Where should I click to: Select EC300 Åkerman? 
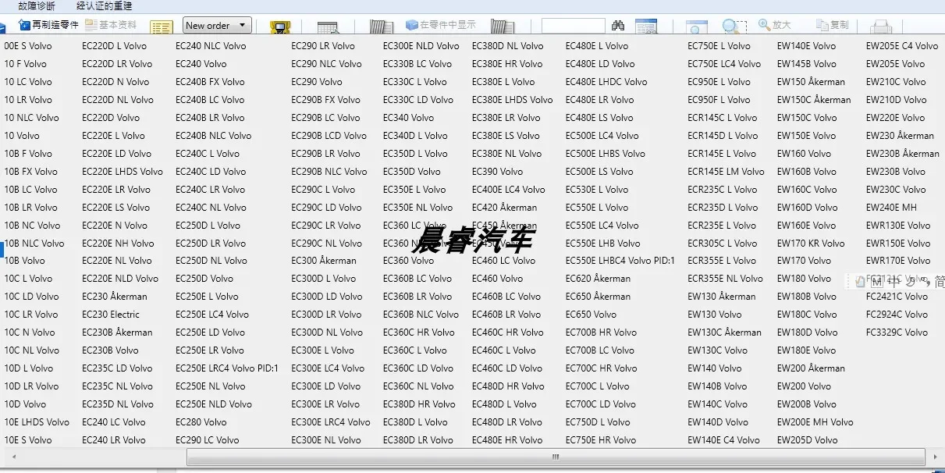(x=324, y=261)
